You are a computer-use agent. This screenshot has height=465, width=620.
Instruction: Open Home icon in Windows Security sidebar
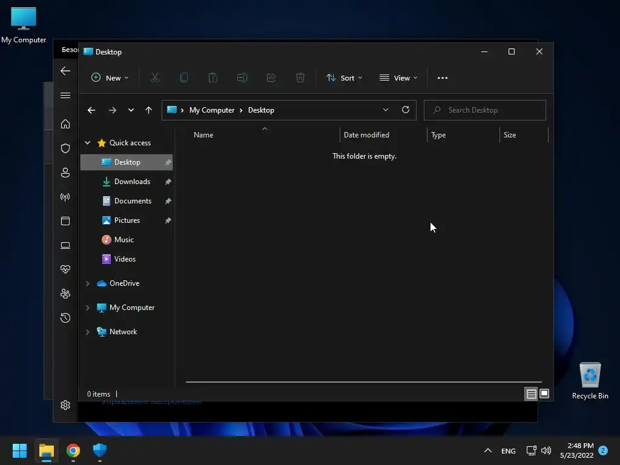65,124
